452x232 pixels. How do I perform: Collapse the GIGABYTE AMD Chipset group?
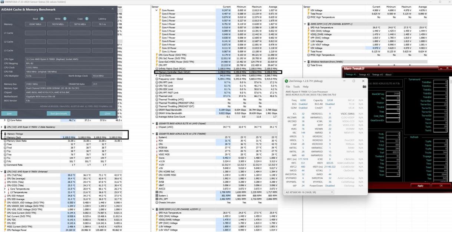click(x=154, y=124)
